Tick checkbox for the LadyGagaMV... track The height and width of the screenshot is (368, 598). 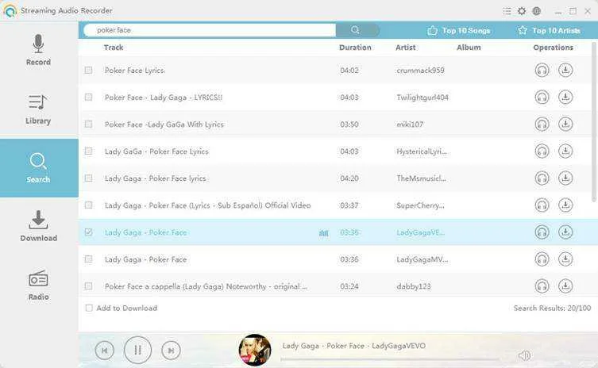point(88,259)
